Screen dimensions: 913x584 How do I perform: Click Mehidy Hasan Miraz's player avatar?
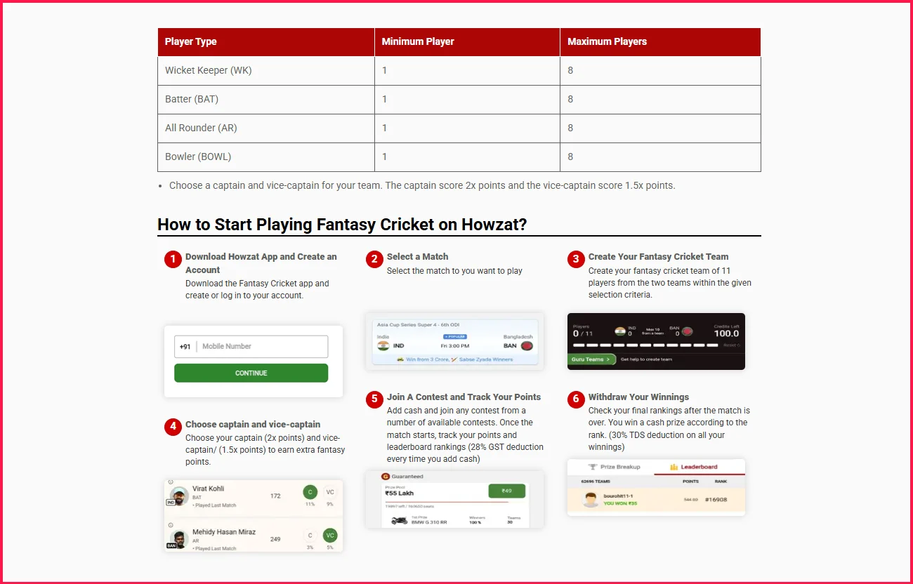point(180,538)
